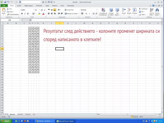
Task: Open the Font Color dropdown arrow
Action: [45, 13]
